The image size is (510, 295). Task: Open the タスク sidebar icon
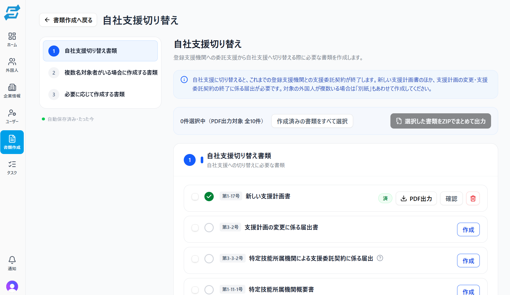[12, 168]
